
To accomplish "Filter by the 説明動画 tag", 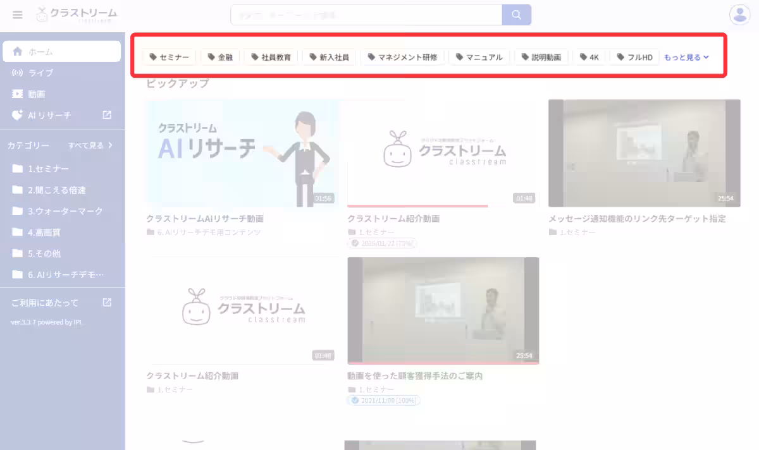I will coord(541,57).
